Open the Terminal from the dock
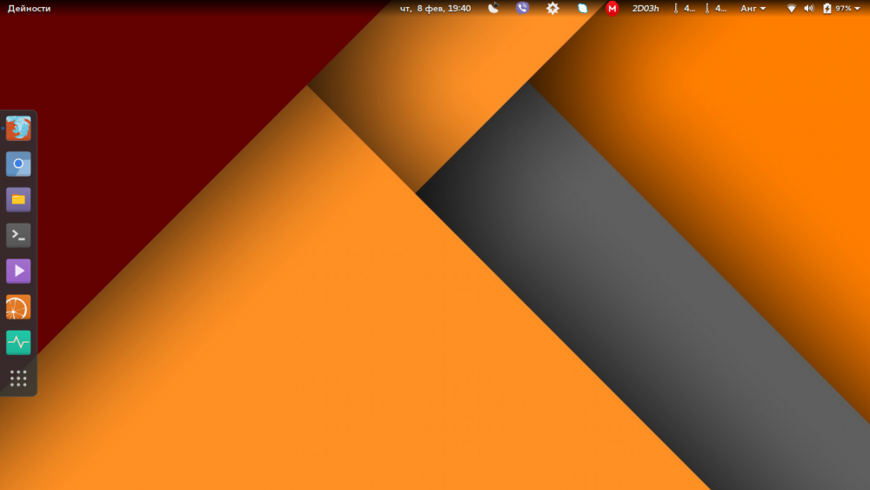This screenshot has width=870, height=490. click(18, 235)
